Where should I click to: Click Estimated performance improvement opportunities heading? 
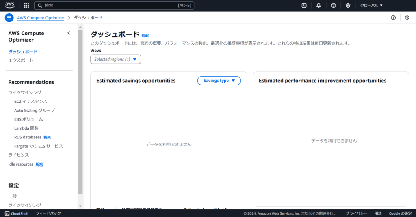click(x=323, y=81)
